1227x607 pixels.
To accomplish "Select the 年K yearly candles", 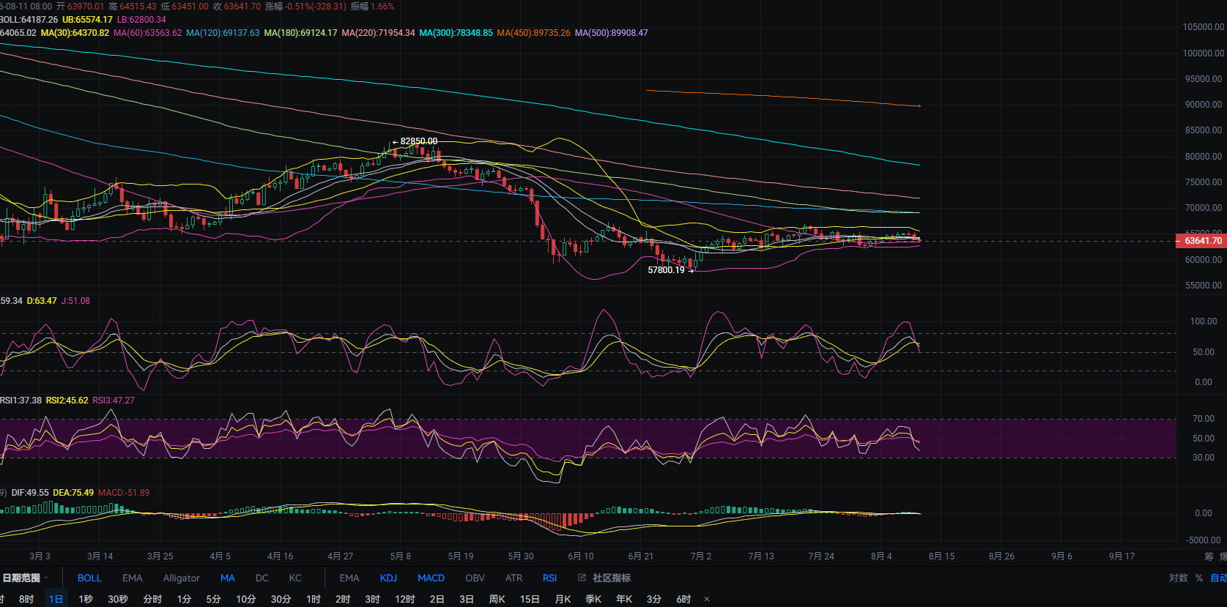I will 624,599.
